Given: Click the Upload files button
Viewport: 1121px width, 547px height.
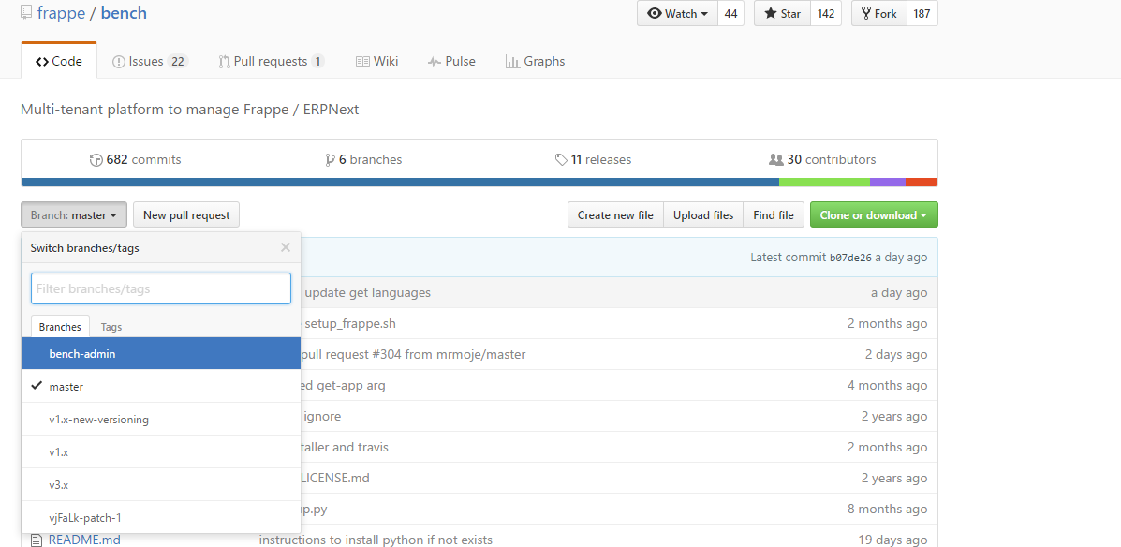Looking at the screenshot, I should tap(703, 214).
